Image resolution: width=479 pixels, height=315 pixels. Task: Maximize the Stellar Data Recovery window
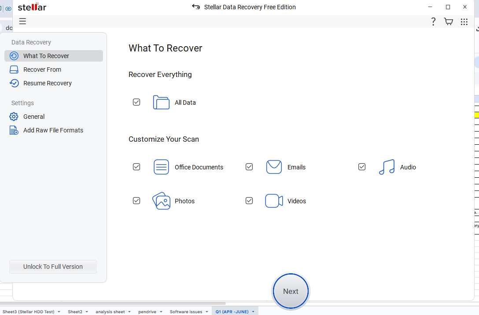448,7
